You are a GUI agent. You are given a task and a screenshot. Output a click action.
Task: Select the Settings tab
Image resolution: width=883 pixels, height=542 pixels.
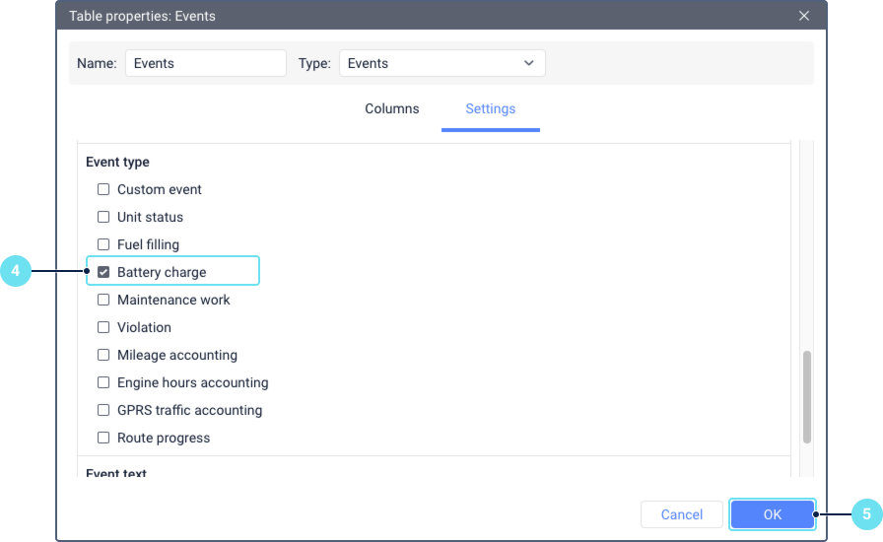490,109
